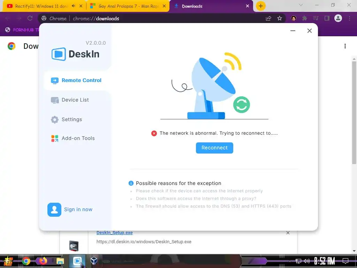The image size is (357, 268).
Task: Open the Extensions puzzle icon
Action: [x=305, y=18]
